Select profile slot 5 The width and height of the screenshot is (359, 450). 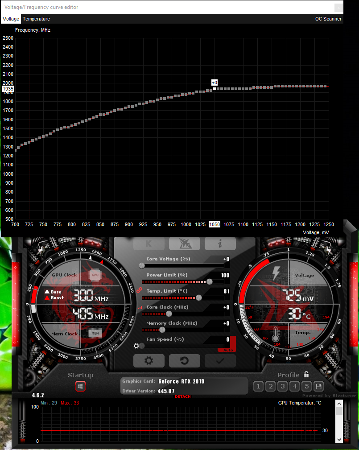306,386
